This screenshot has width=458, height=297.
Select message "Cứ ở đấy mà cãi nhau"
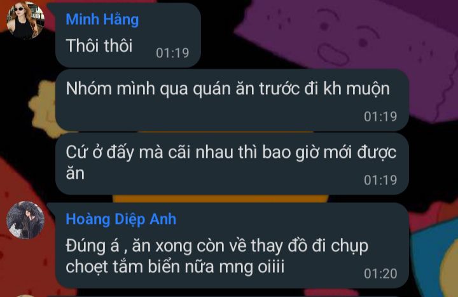click(232, 163)
